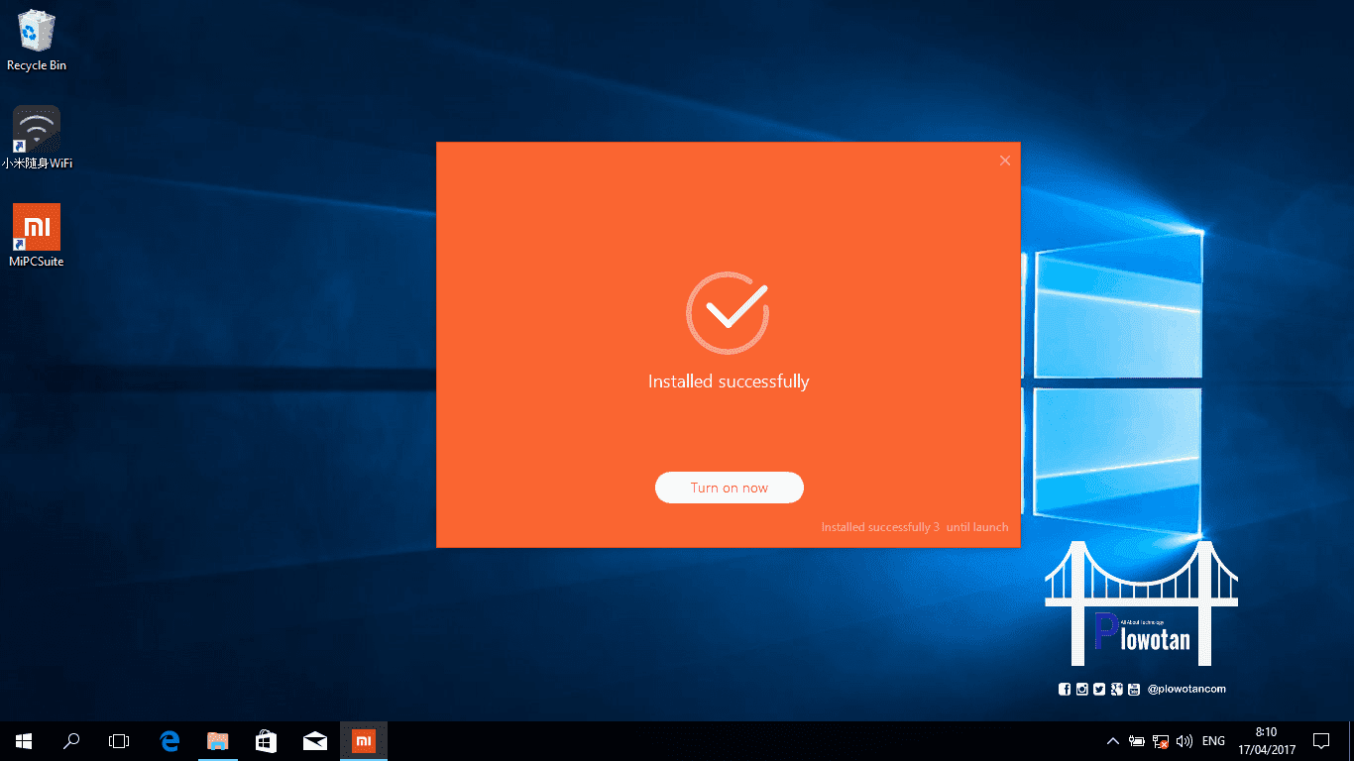Open Windows Search

pyautogui.click(x=70, y=740)
